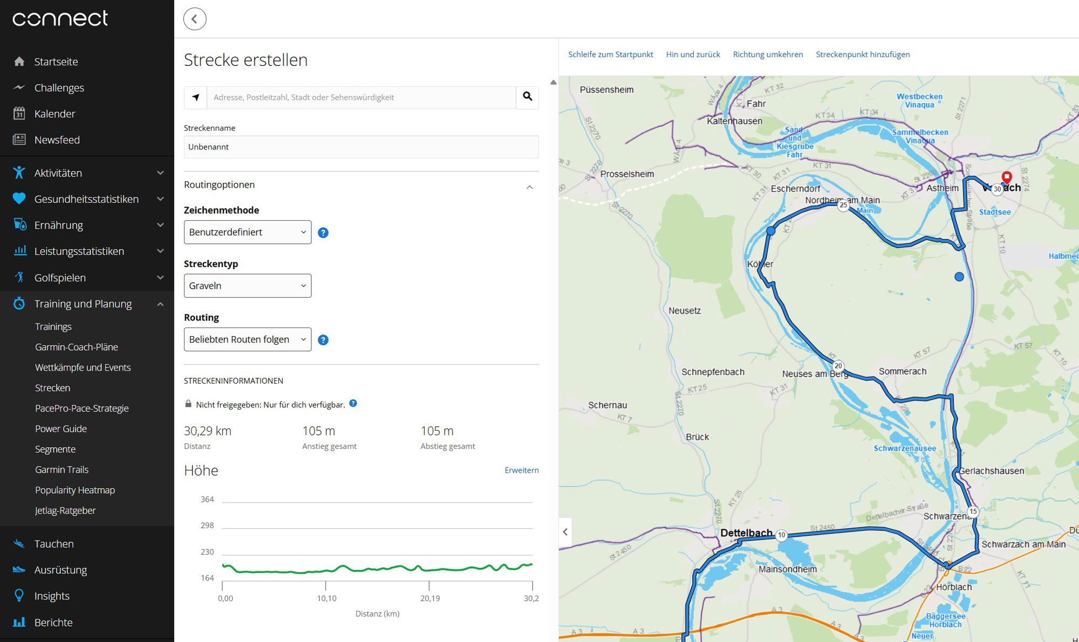Click the magnifier search icon
The width and height of the screenshot is (1079, 642).
[527, 97]
